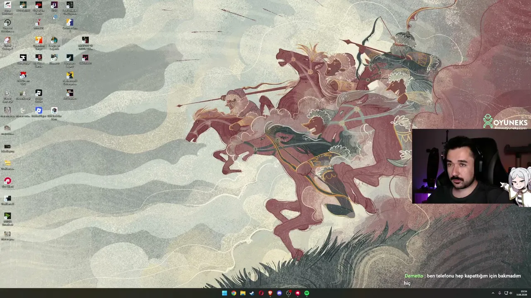Open the Netherworld Covenant shortcut
This screenshot has width=531, height=298.
(70, 79)
